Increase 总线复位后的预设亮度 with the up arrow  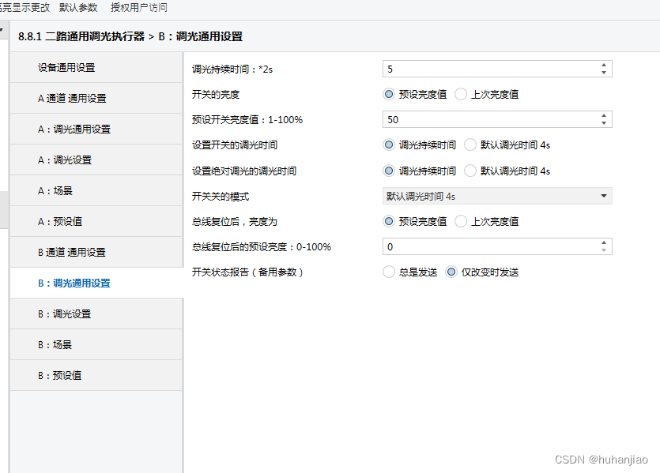[604, 243]
